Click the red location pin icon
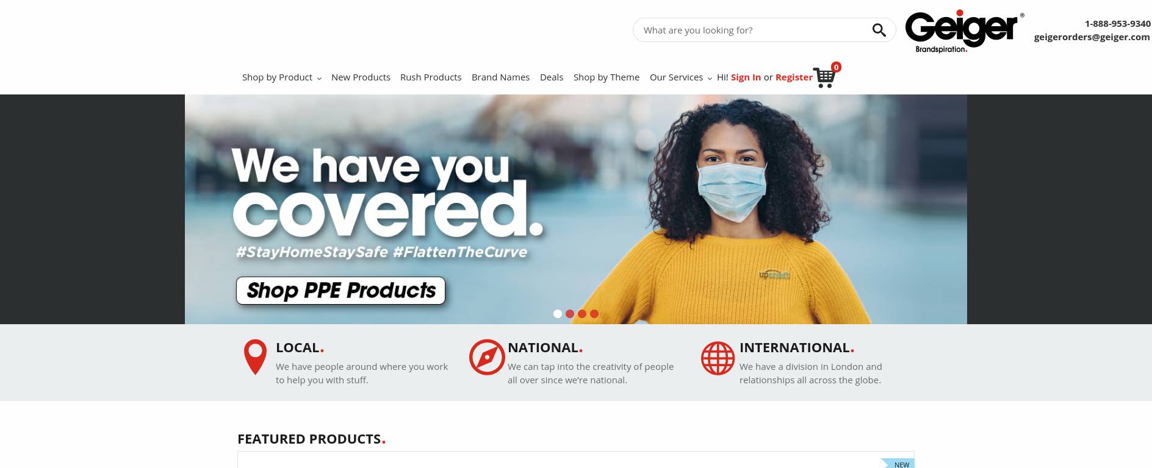 point(255,357)
